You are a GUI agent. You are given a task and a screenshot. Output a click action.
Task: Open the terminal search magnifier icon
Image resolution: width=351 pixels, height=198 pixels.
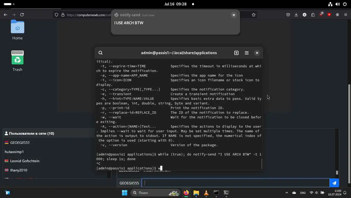pos(100,53)
